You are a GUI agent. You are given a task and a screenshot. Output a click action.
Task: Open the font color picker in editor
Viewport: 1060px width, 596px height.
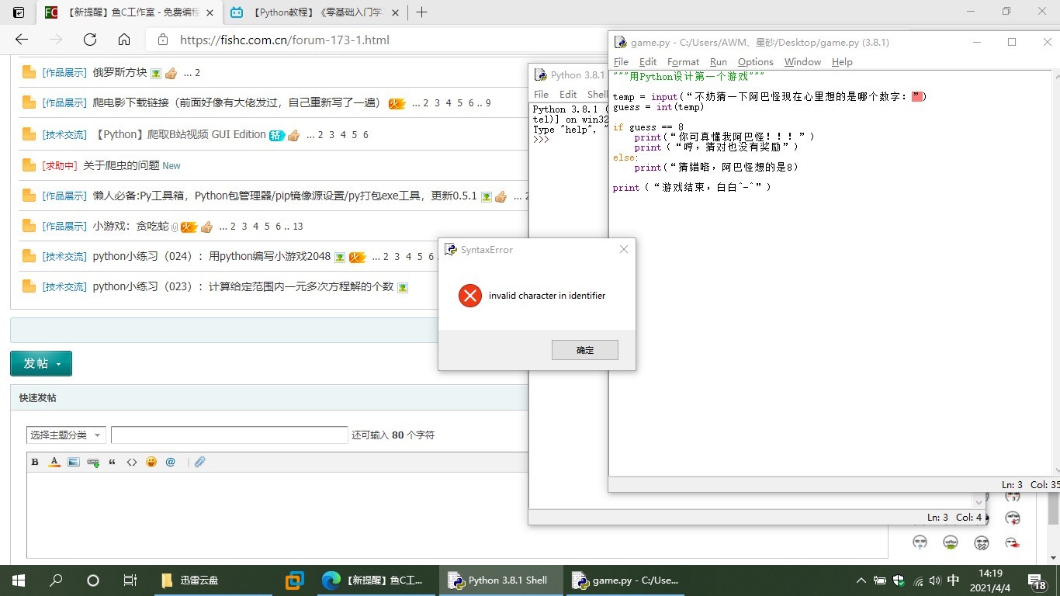pos(54,462)
